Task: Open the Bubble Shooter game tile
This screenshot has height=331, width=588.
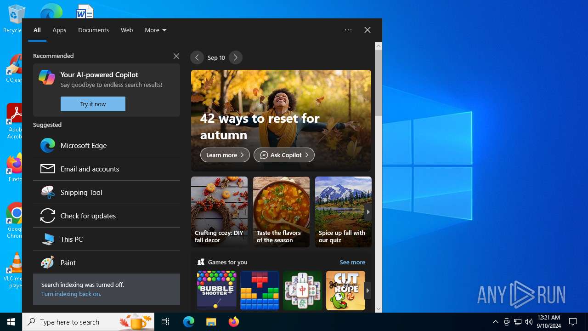Action: click(216, 290)
